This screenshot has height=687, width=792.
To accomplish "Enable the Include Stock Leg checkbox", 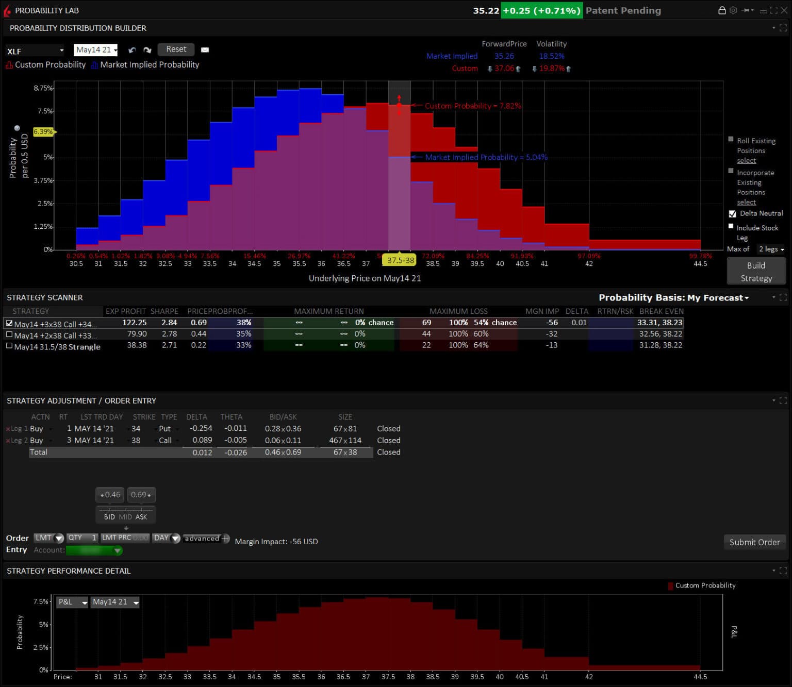I will tap(731, 226).
